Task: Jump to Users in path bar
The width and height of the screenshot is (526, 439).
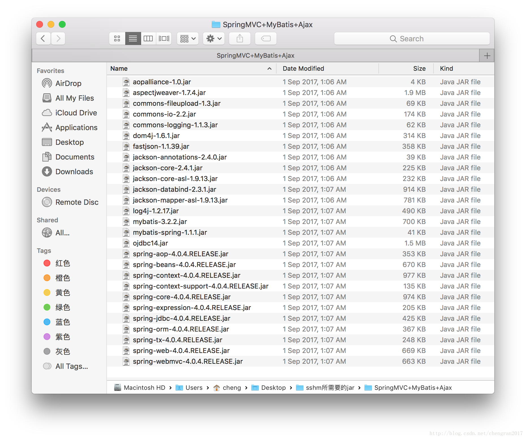Action: (x=189, y=388)
